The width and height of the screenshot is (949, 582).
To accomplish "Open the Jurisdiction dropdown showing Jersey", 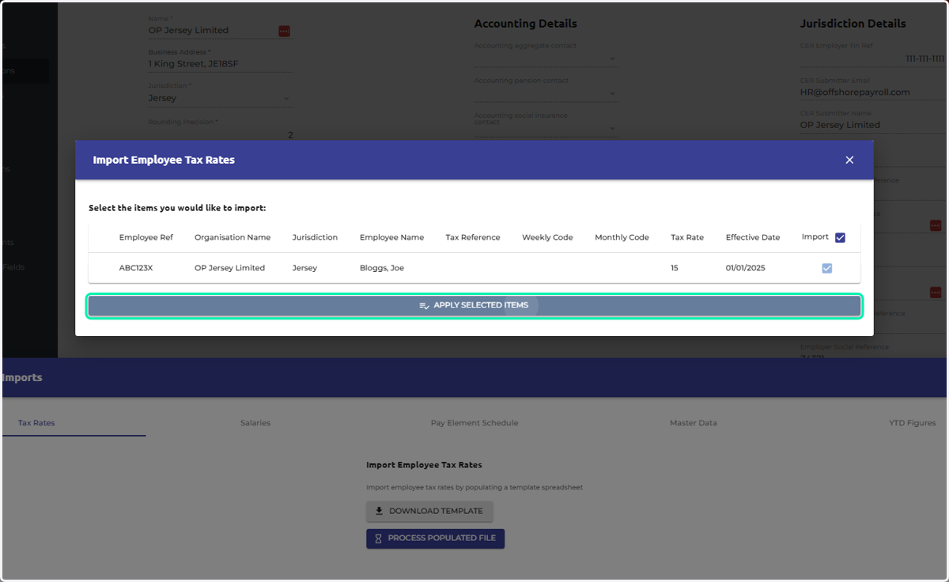I will (x=221, y=98).
